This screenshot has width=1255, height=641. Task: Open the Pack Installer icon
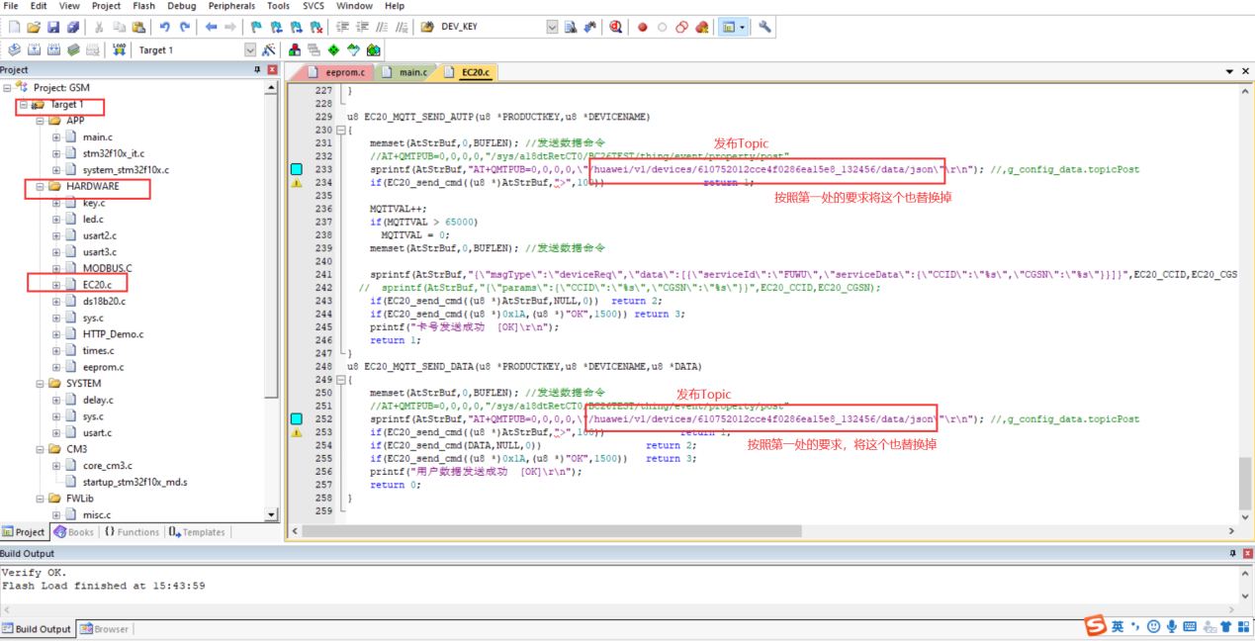(x=373, y=49)
